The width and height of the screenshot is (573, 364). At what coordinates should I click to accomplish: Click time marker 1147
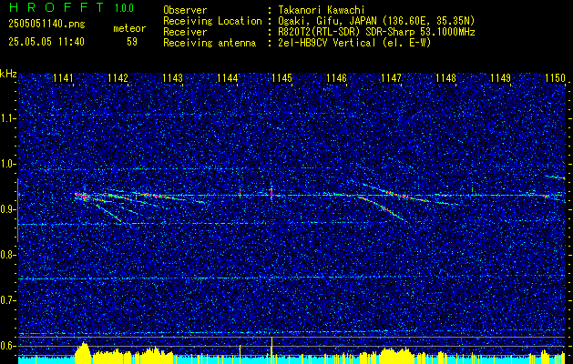click(391, 77)
